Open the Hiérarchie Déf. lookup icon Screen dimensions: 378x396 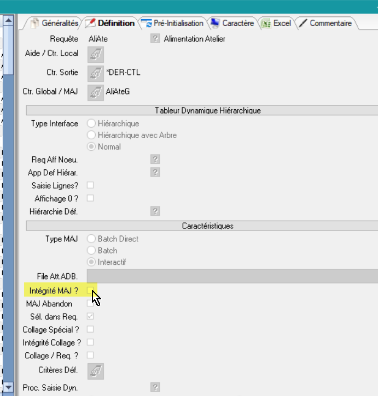(x=155, y=211)
